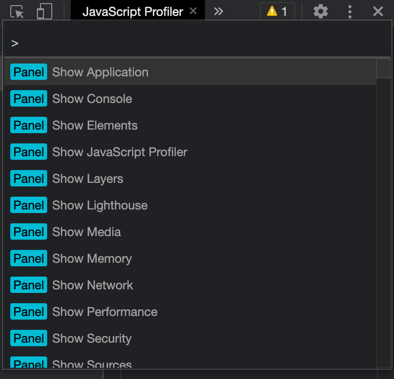Screen dimensions: 394x379
Task: Run the Show Memory command
Action: (190, 259)
